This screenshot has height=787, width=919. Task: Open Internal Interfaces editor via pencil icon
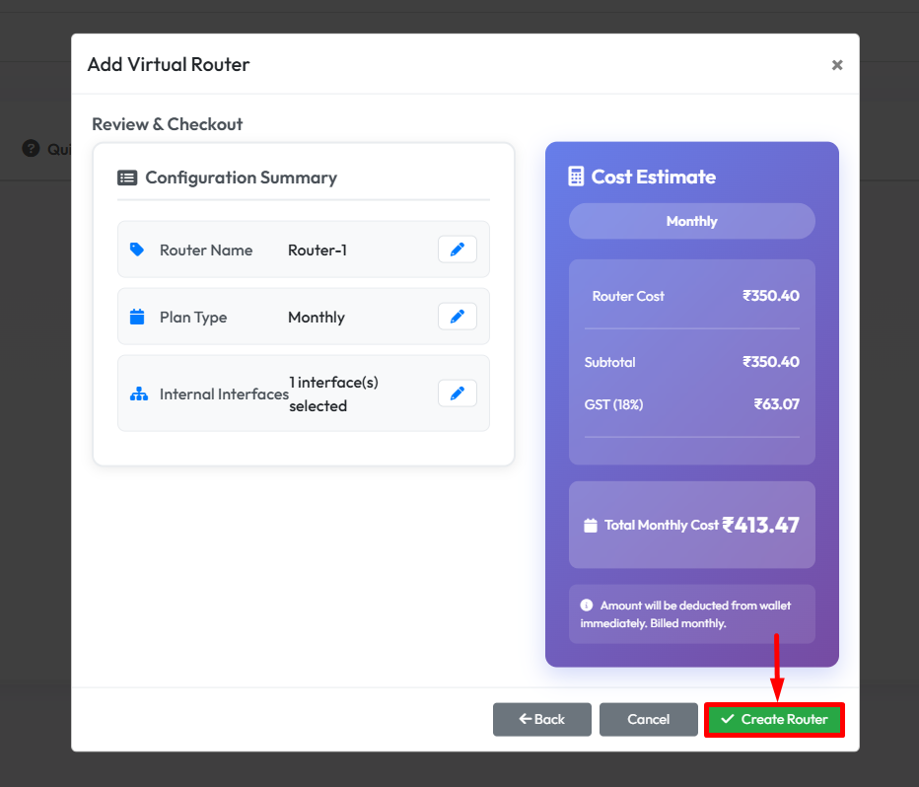click(457, 393)
